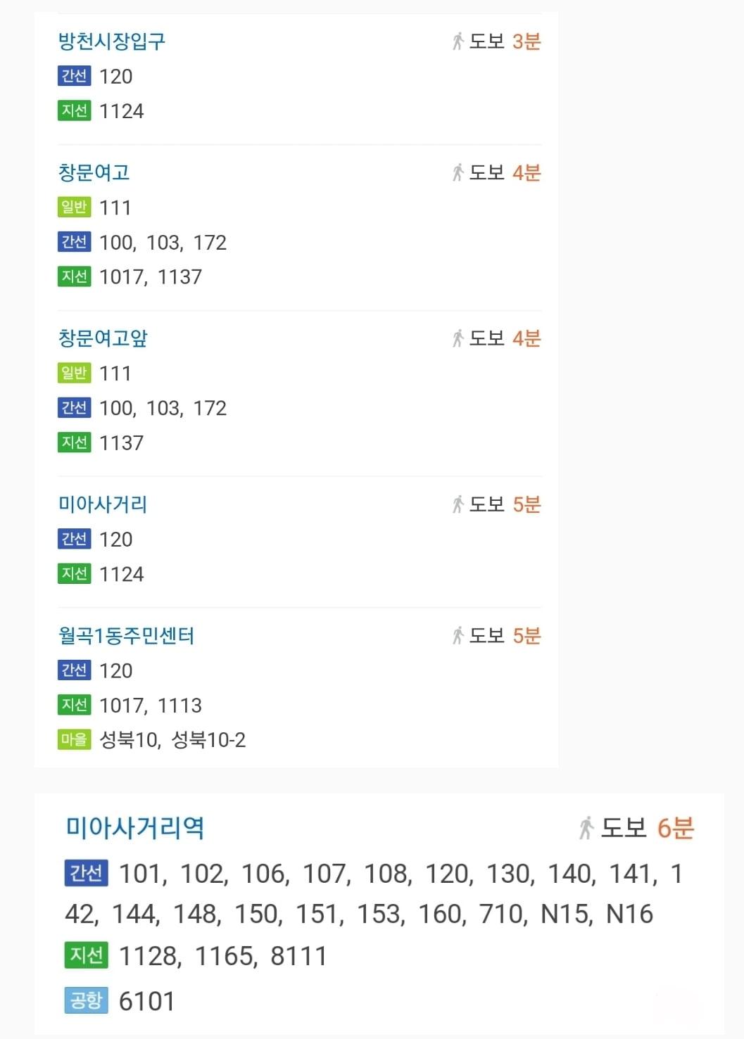Open the 창문여고앞 bus stop link
744x1039 pixels.
pyautogui.click(x=103, y=338)
